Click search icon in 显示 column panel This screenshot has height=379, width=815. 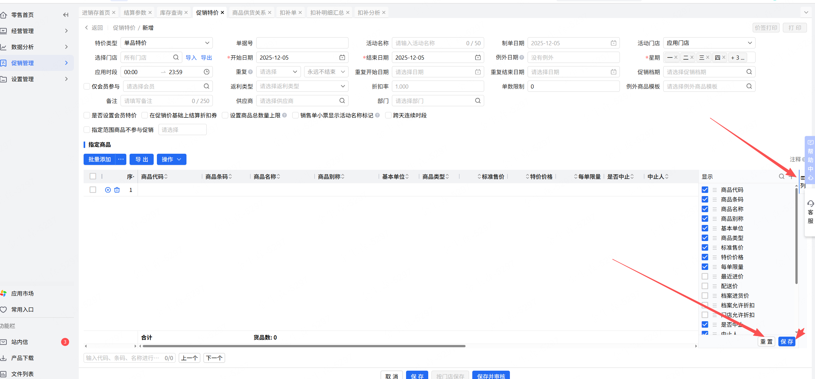pos(781,177)
